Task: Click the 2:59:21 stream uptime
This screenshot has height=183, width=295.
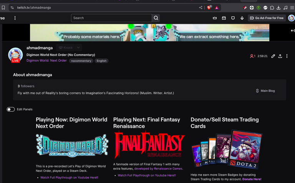Action: pos(262,56)
